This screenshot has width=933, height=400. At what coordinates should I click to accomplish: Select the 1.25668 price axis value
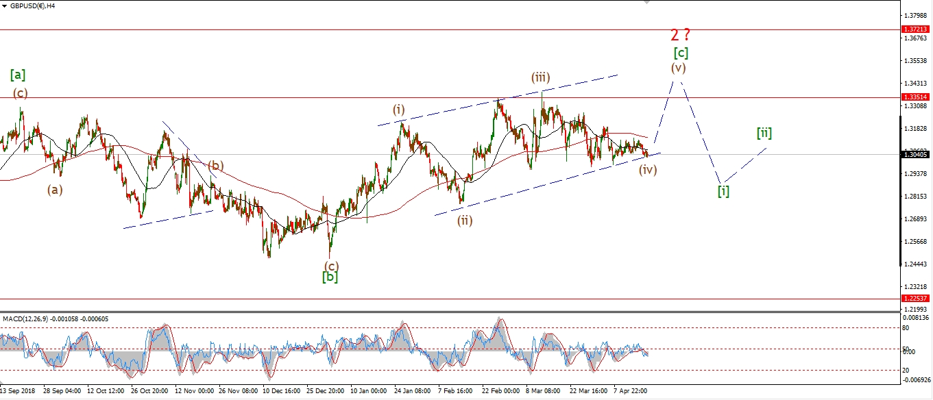(x=917, y=242)
